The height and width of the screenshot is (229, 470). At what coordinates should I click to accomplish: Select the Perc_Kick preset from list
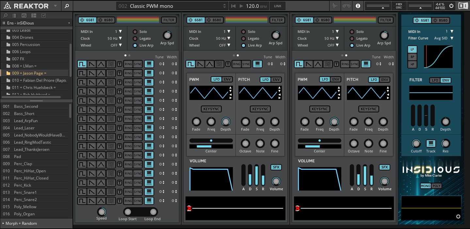(23, 185)
